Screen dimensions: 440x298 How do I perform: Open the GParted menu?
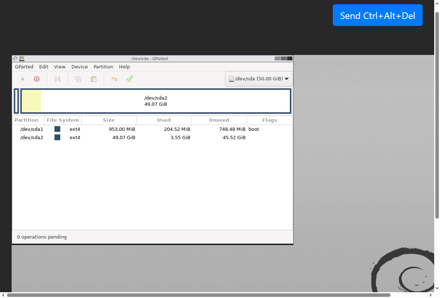click(x=24, y=67)
